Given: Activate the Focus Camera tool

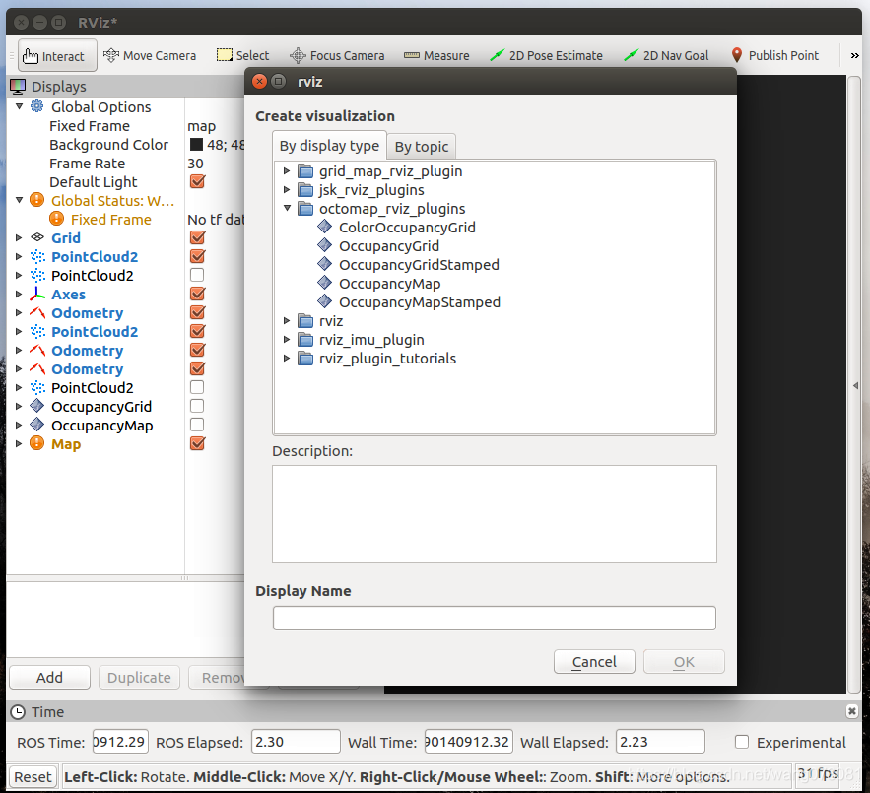Looking at the screenshot, I should pos(337,55).
